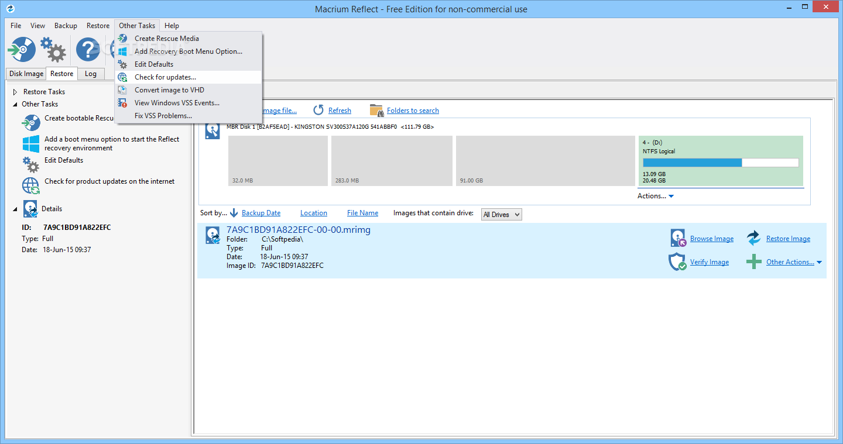Image resolution: width=843 pixels, height=444 pixels.
Task: Collapse the Details section
Action: (x=15, y=209)
